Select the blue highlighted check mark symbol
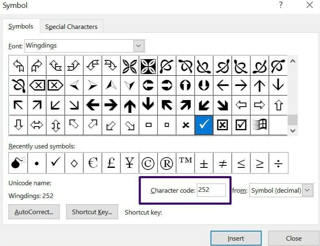 pos(204,125)
